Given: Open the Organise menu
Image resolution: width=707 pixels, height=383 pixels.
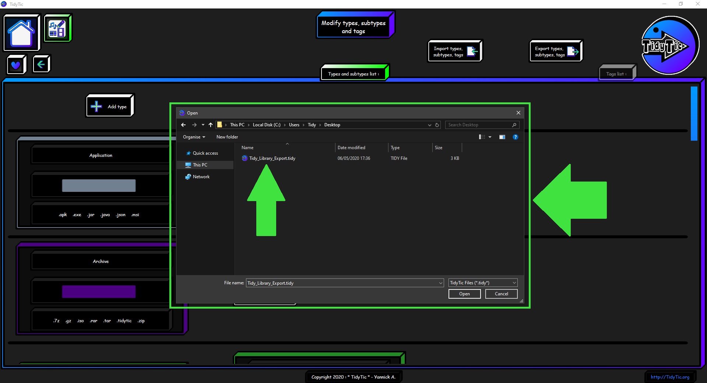Looking at the screenshot, I should 194,137.
